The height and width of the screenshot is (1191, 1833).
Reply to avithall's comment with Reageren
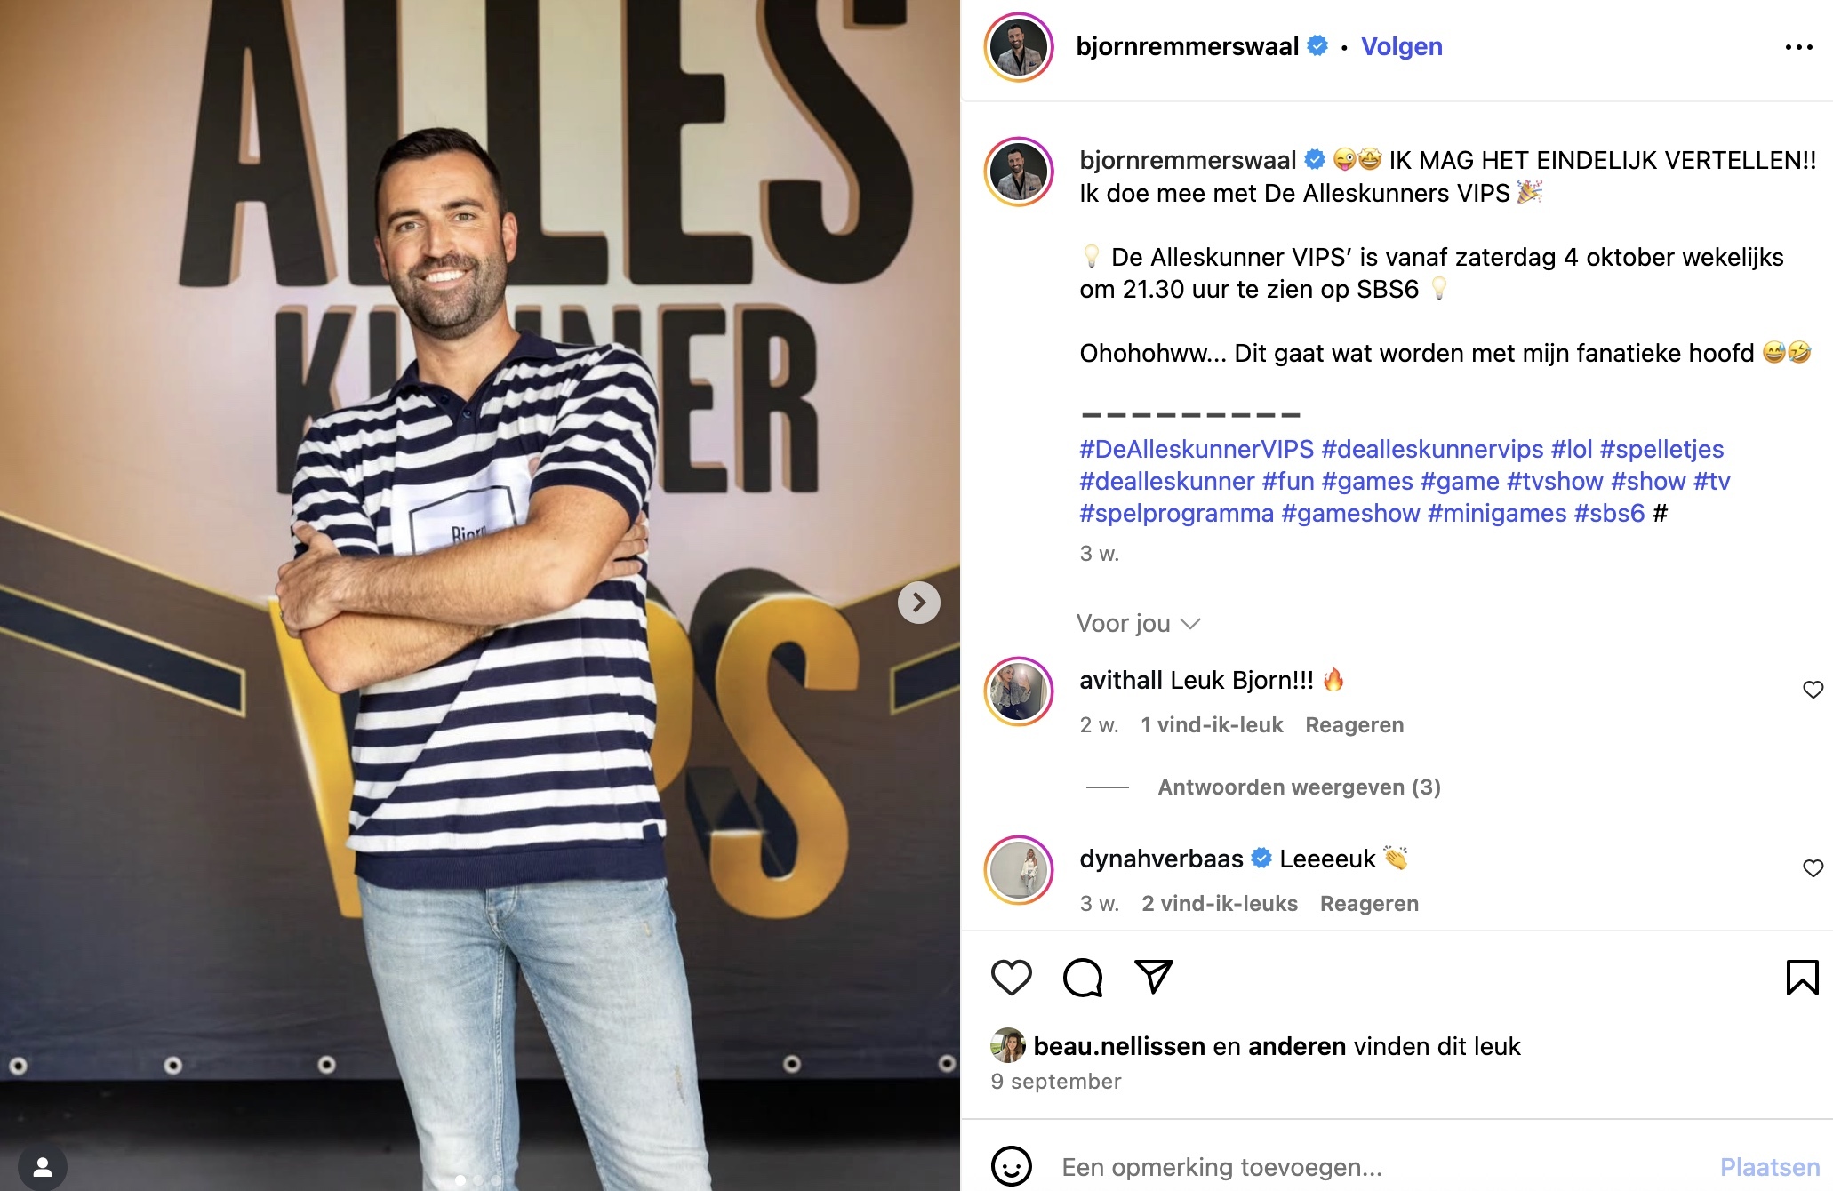tap(1354, 725)
